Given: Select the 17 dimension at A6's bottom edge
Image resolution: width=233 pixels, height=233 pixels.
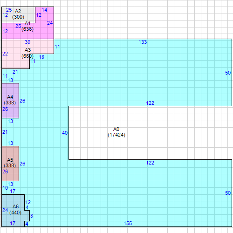Looking at the screenshot, I should coord(13,223).
